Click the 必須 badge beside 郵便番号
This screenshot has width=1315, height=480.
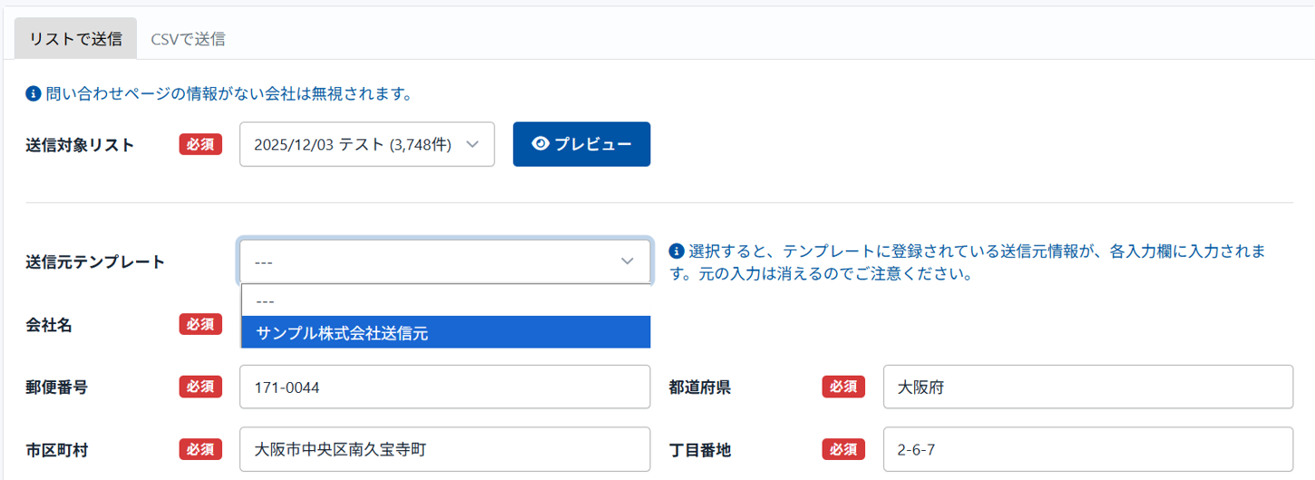(x=200, y=387)
